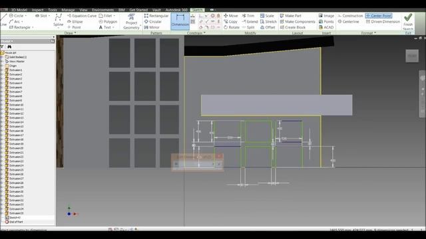Select the Mirror tool
This screenshot has width=426, height=239.
click(152, 27)
